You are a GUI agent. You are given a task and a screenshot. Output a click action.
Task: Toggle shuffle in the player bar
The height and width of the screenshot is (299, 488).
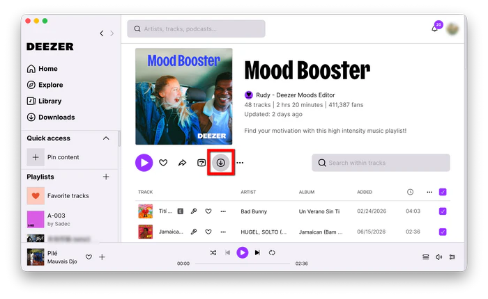tap(213, 252)
